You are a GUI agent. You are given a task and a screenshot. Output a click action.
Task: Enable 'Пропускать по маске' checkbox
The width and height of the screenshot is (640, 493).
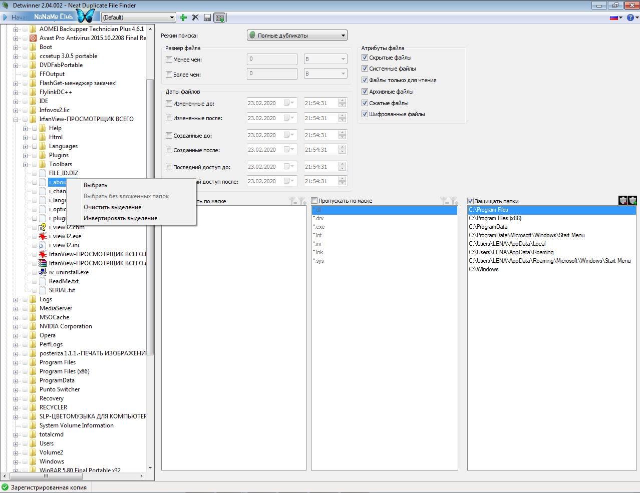click(x=314, y=201)
